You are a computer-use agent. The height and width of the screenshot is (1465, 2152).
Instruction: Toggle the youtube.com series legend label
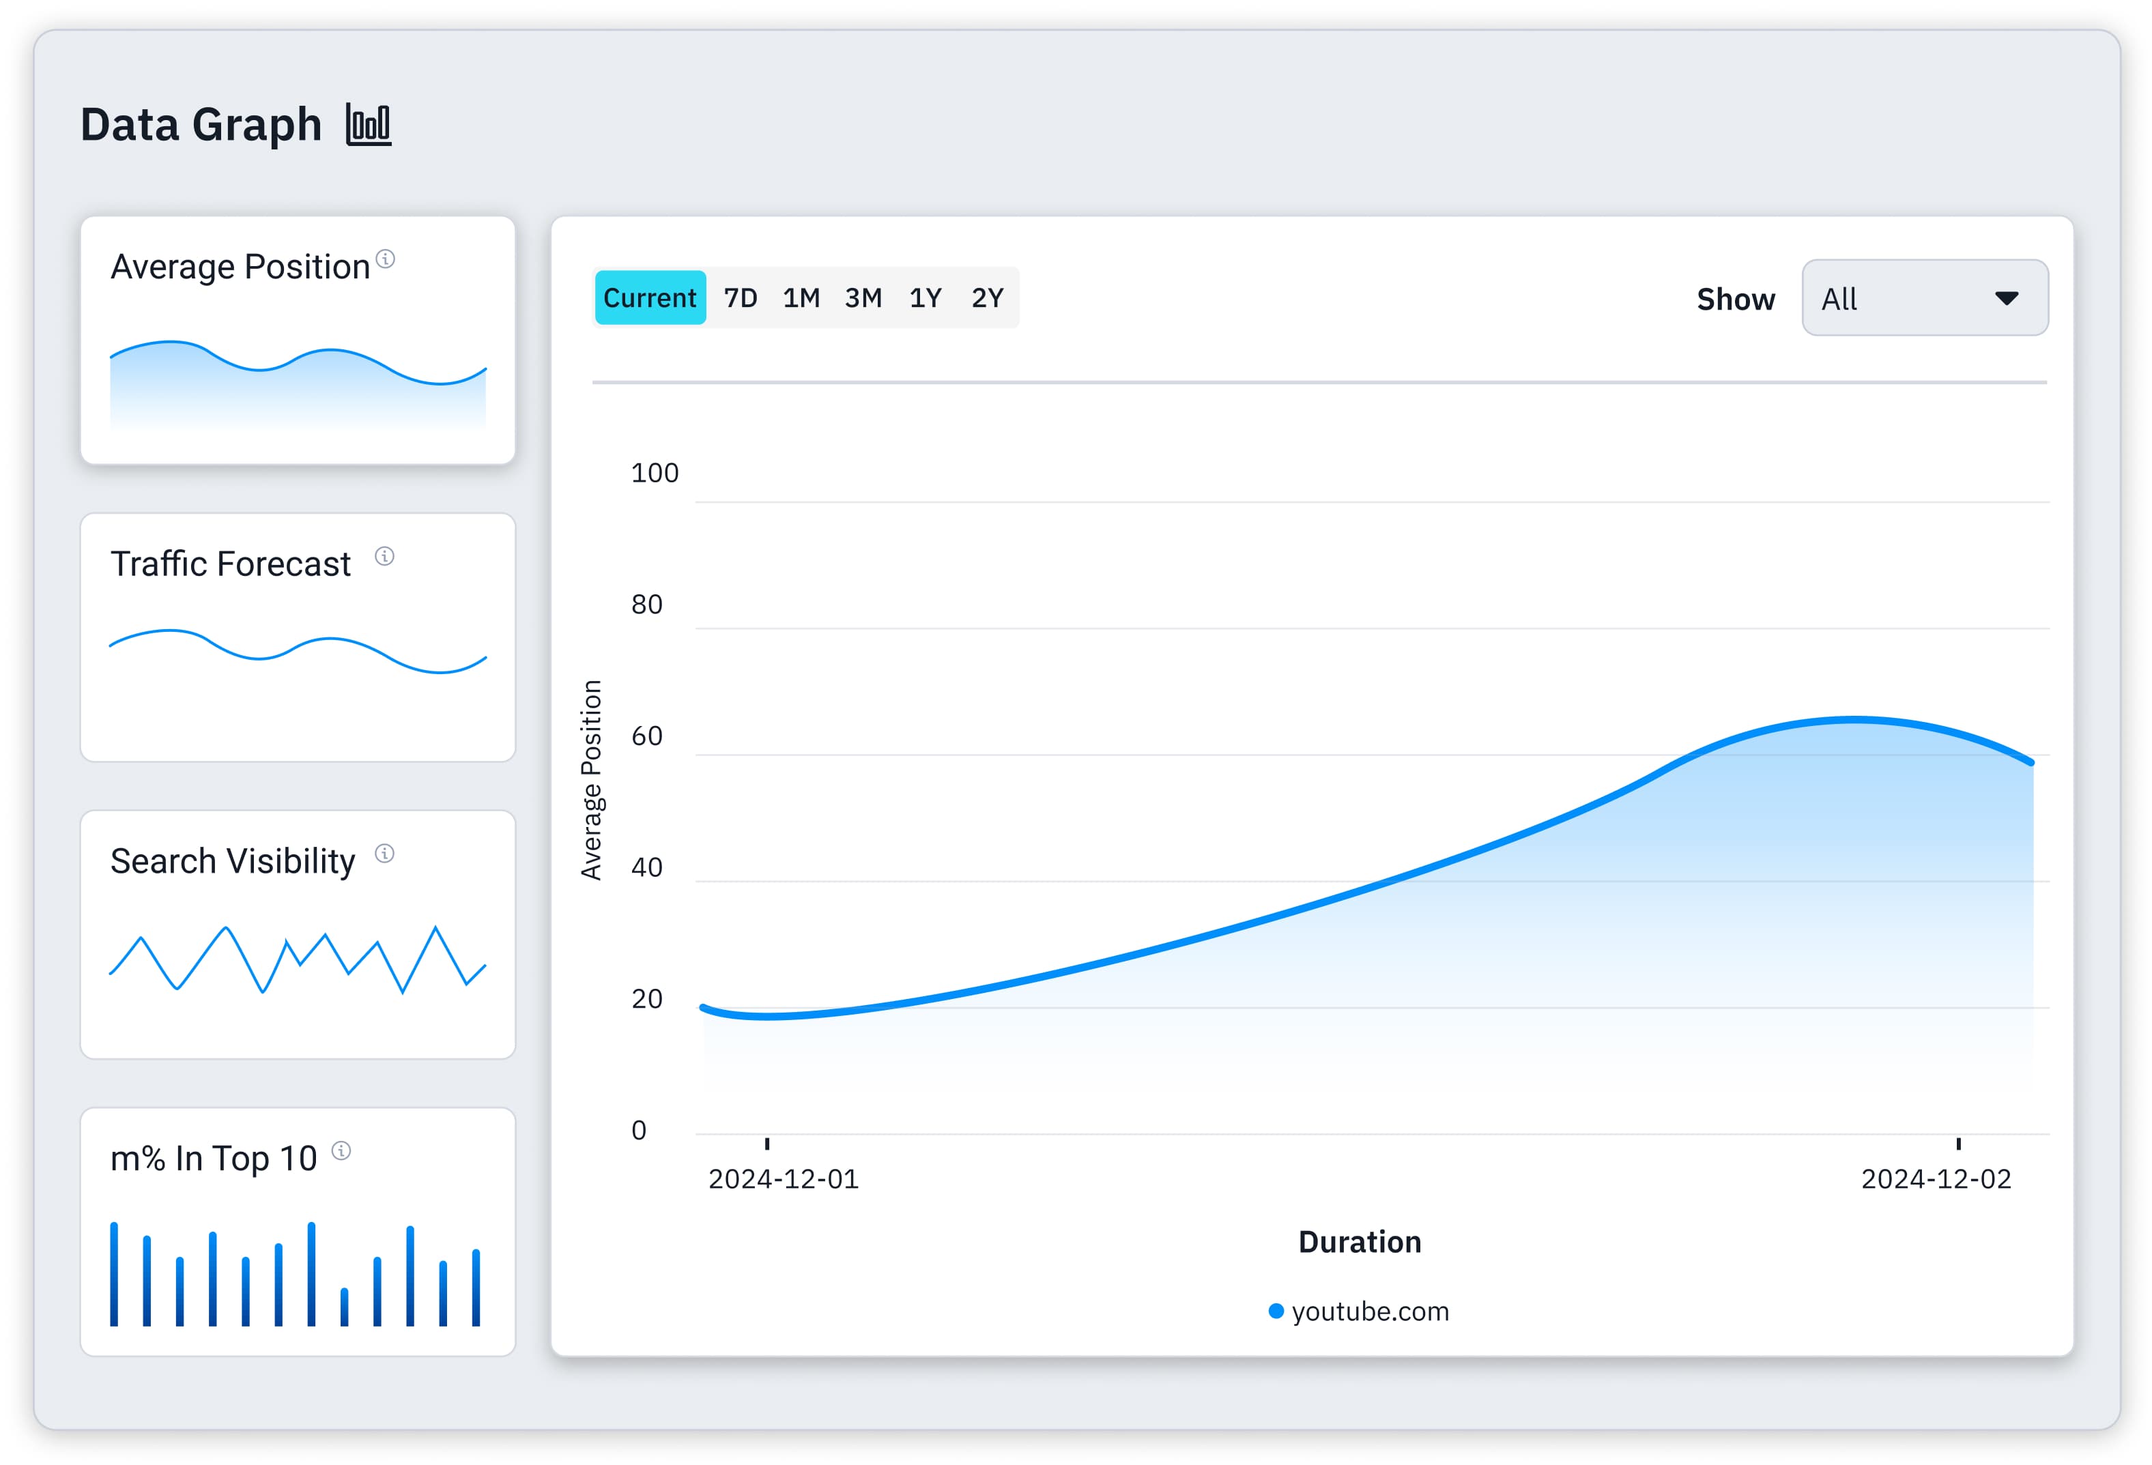[1370, 1311]
